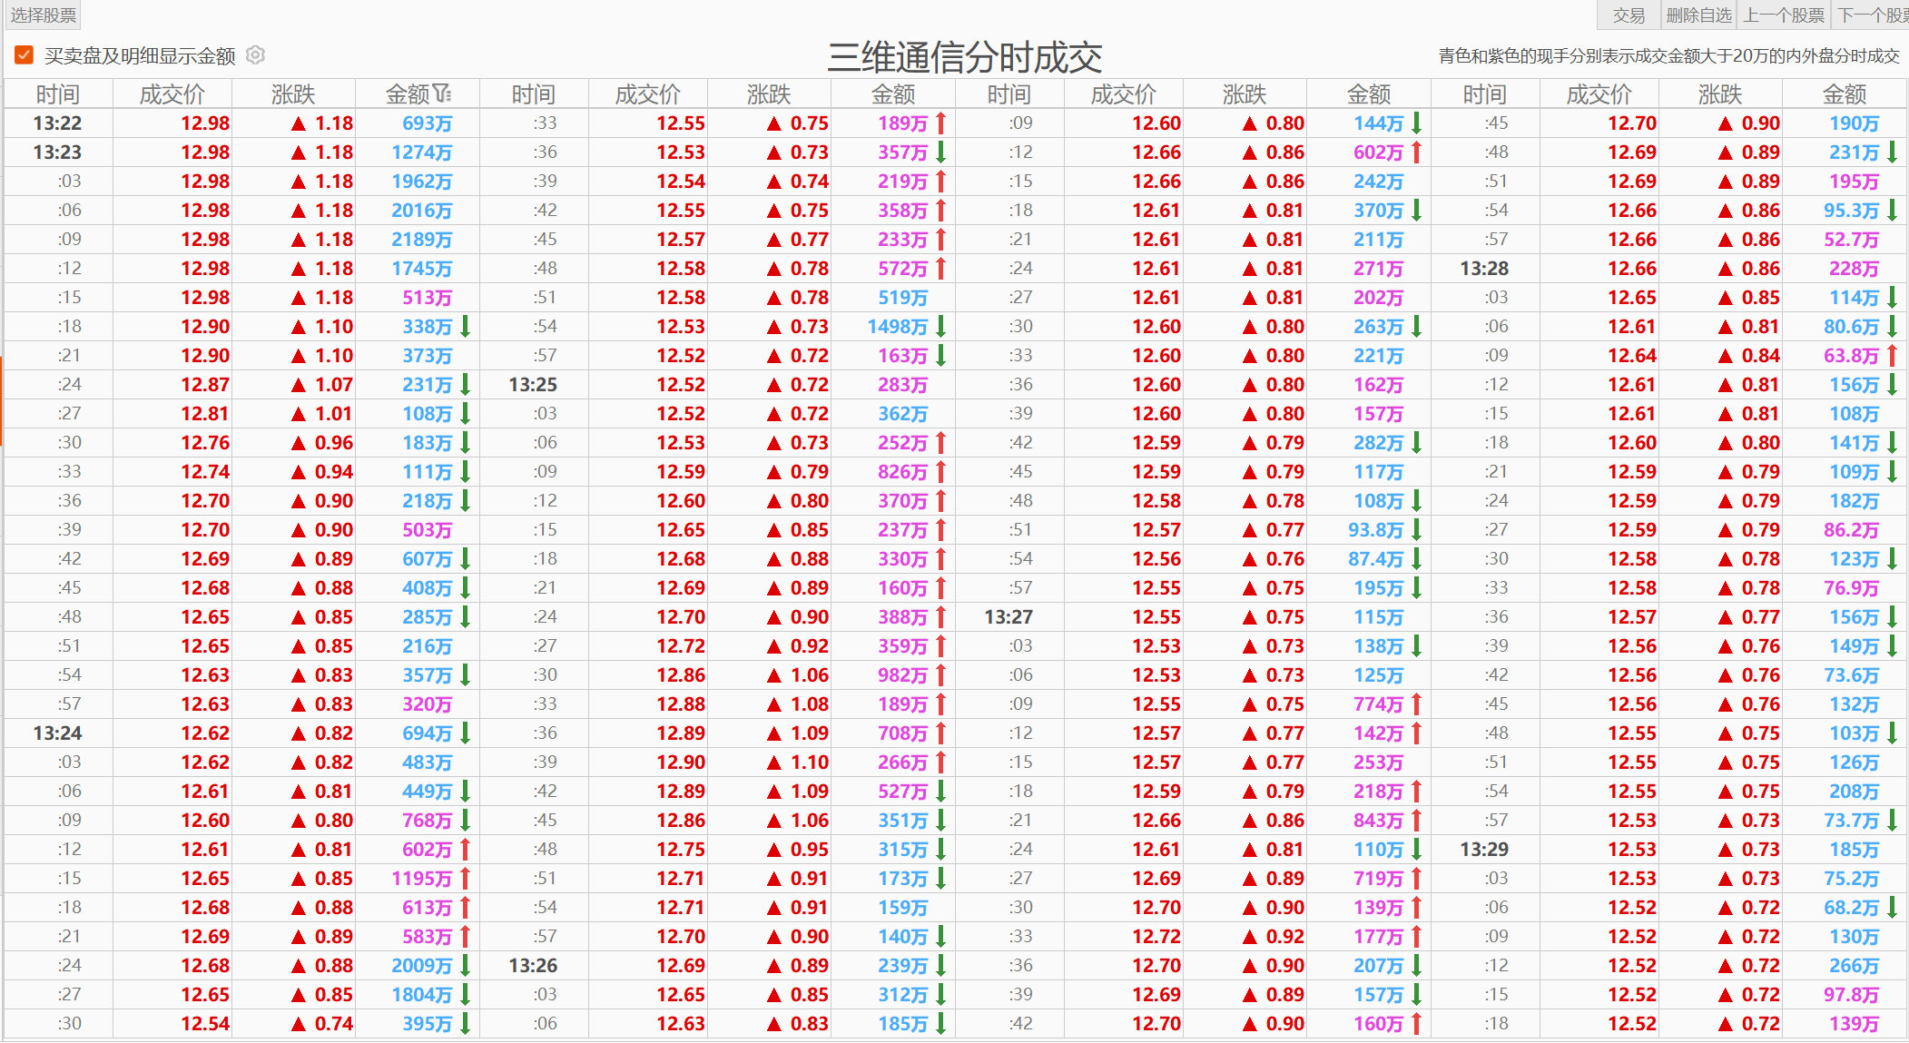Click the first 涨跌 column header
The width and height of the screenshot is (1909, 1043).
coord(293,93)
